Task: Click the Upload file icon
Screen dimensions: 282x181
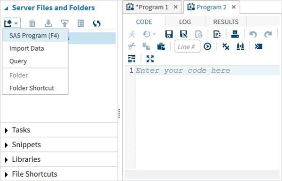Action: [64, 23]
